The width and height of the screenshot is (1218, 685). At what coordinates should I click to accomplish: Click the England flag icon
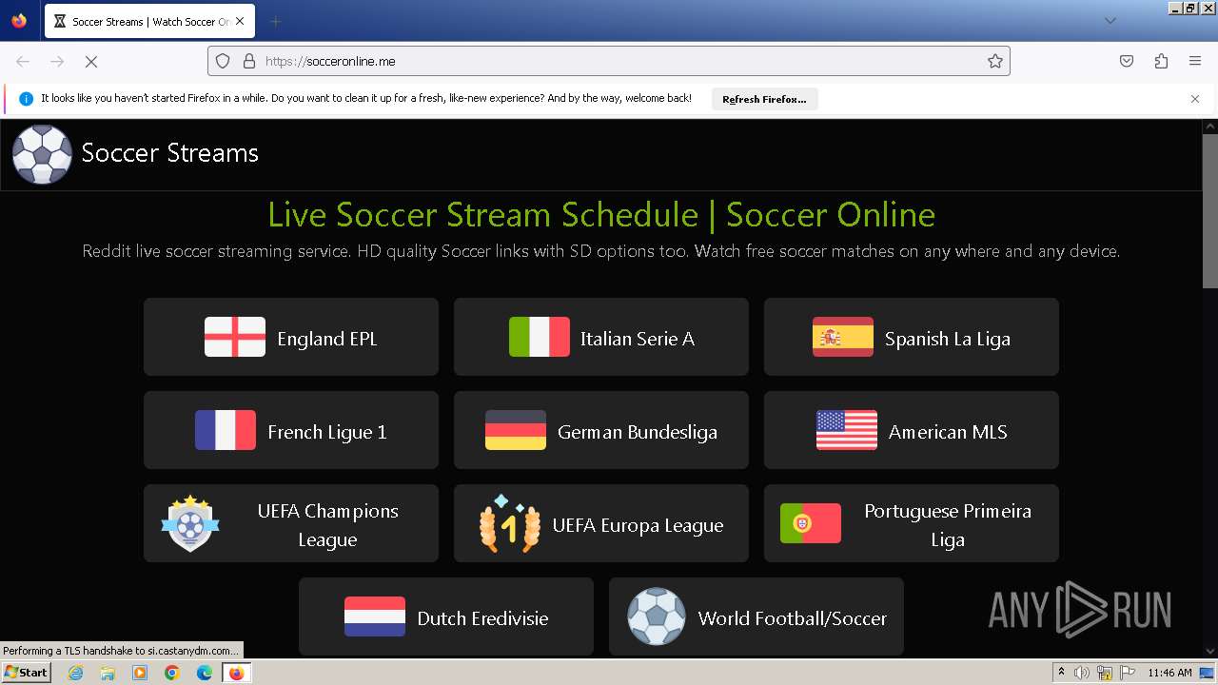(x=235, y=337)
